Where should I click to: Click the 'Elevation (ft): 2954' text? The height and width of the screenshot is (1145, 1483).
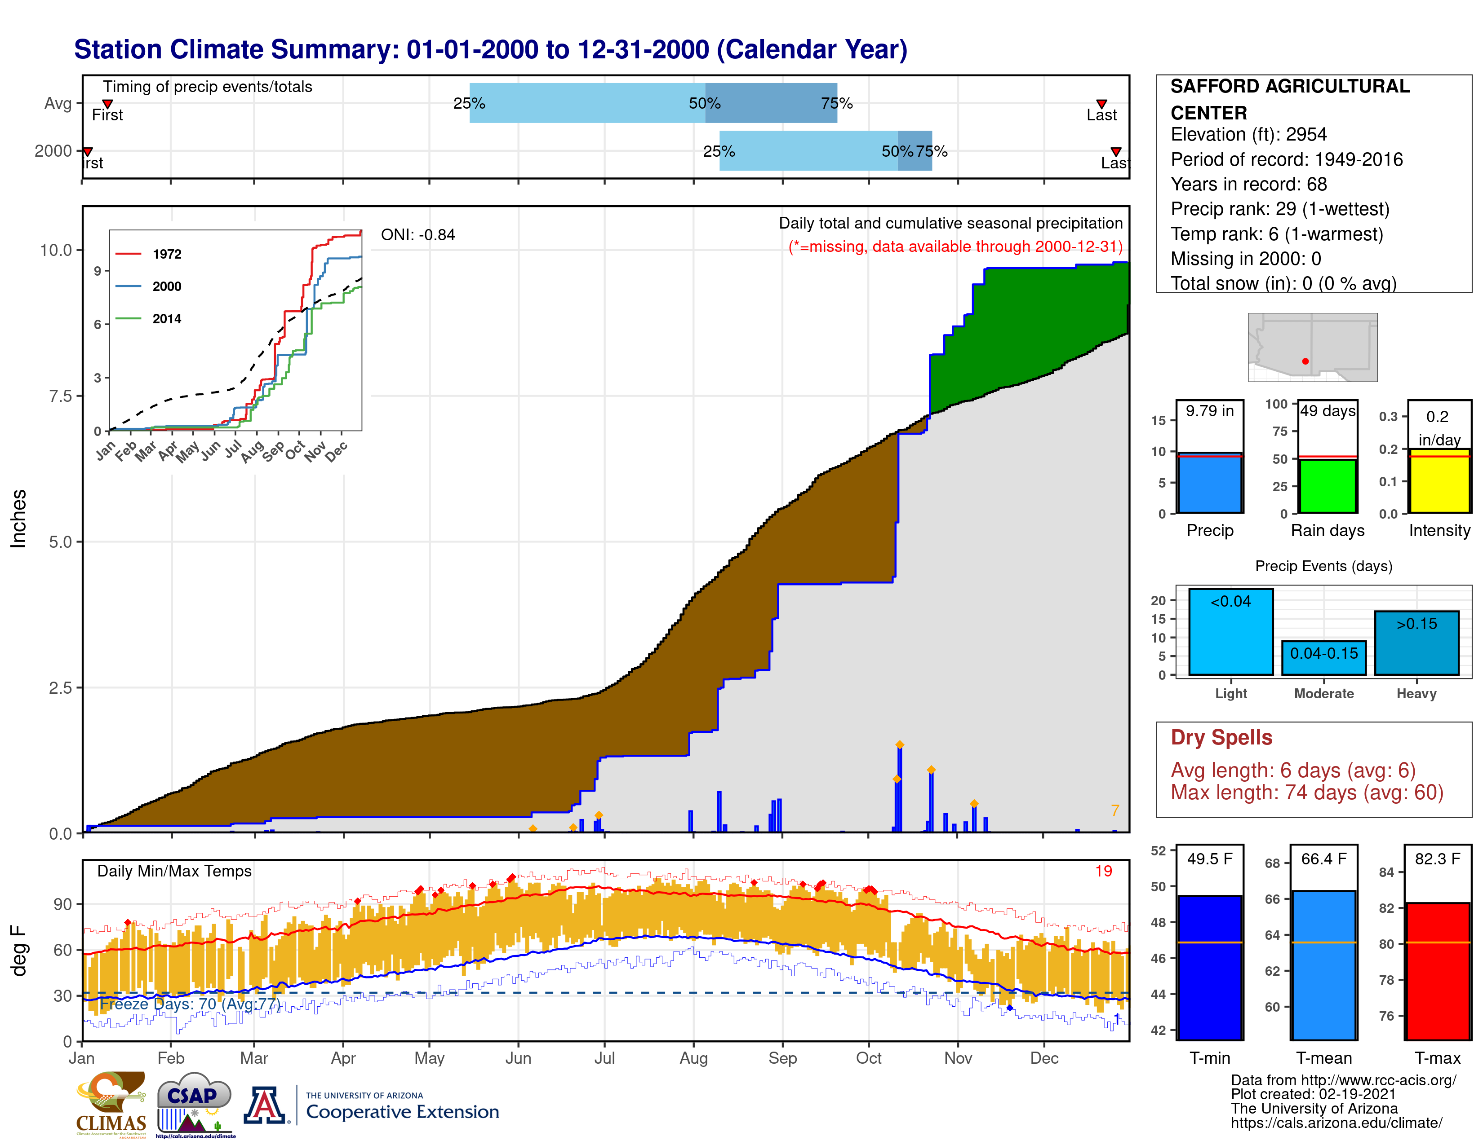click(x=1248, y=134)
